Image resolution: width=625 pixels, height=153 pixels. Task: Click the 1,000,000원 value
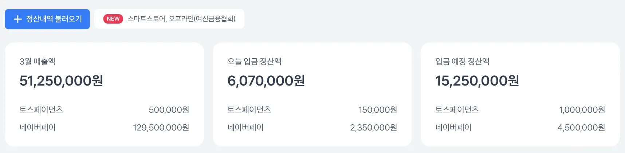582,110
